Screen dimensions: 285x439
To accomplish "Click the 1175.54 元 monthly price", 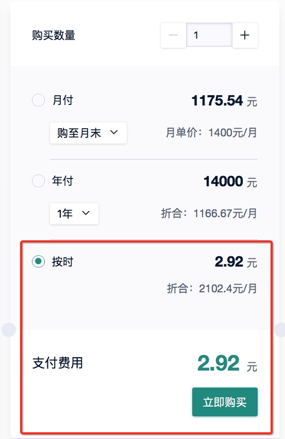I will [224, 101].
